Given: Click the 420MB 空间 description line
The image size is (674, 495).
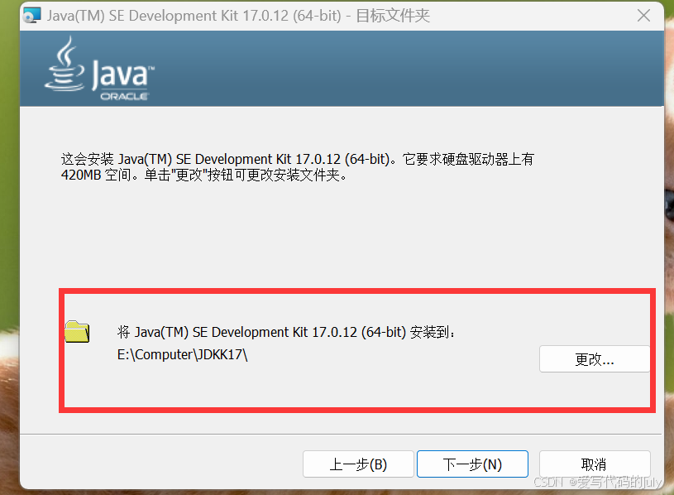Looking at the screenshot, I should tap(203, 175).
